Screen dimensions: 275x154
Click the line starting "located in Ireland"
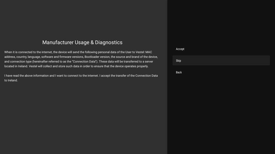[x=76, y=66]
